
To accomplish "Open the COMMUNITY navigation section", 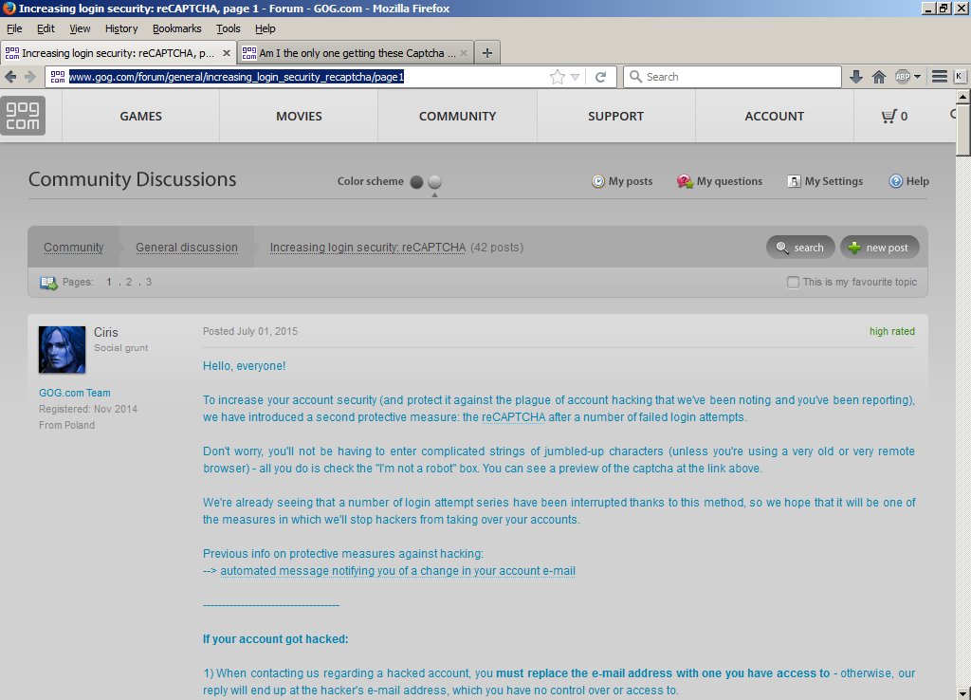I will (458, 116).
